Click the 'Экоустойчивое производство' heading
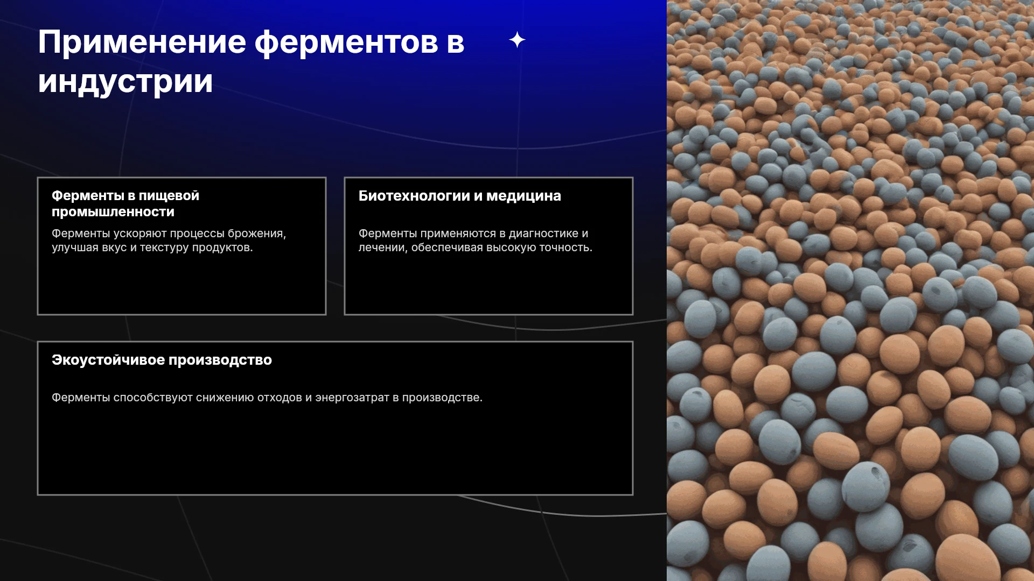This screenshot has height=581, width=1034. coord(162,360)
